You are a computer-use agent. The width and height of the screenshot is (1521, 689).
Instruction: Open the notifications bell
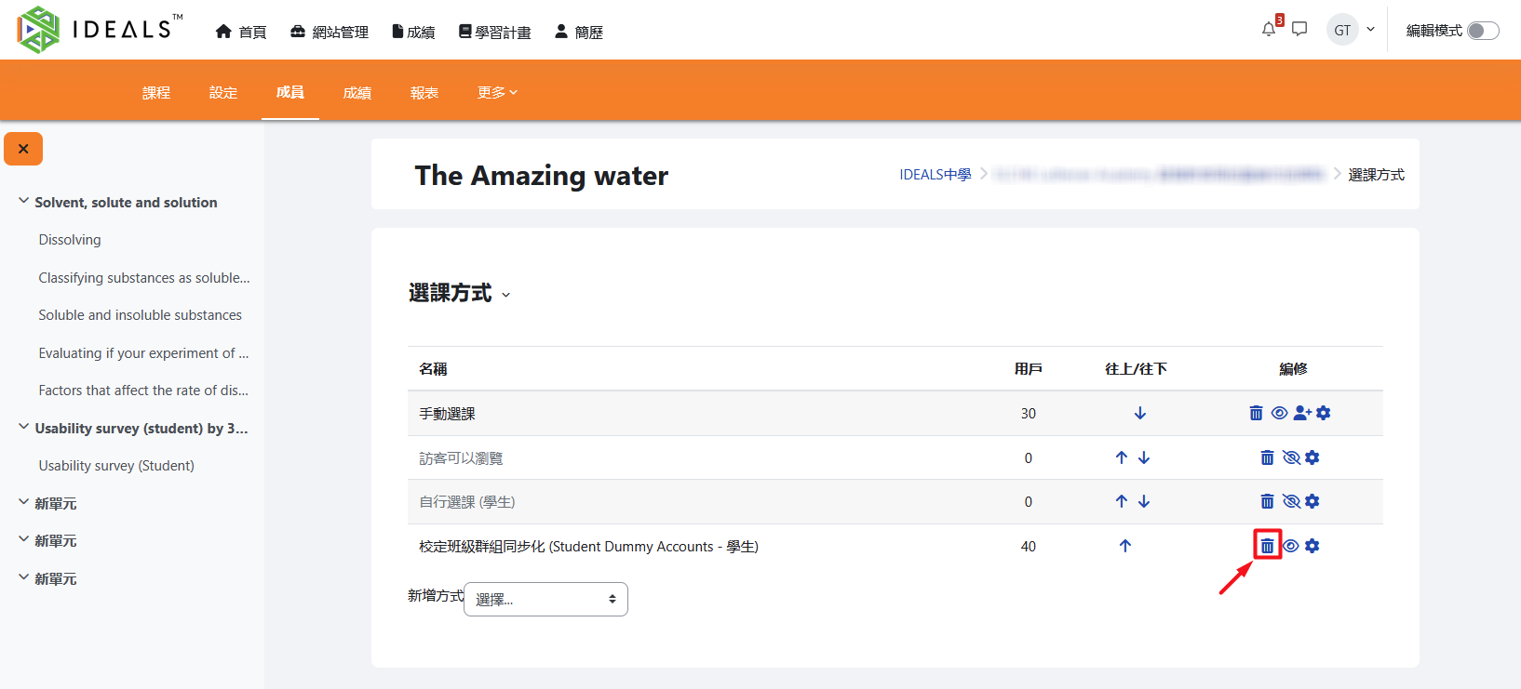coord(1269,30)
